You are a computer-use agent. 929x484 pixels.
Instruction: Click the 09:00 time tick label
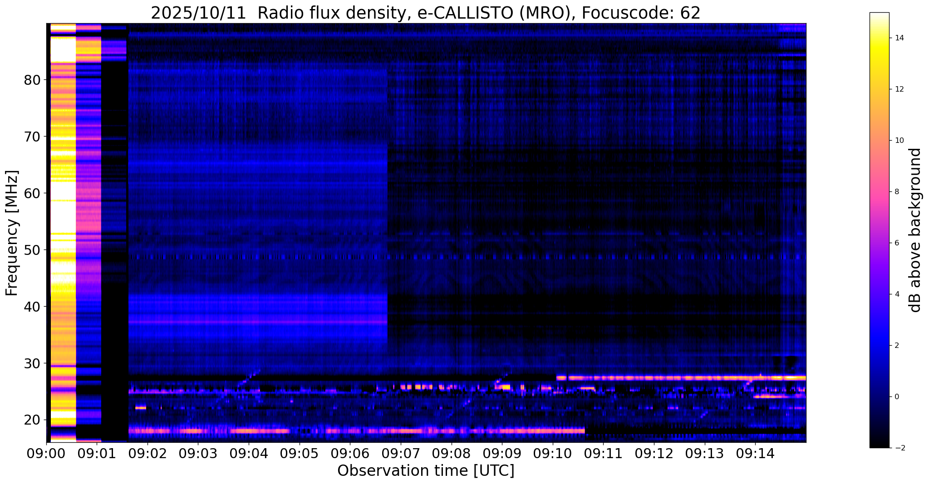click(46, 454)
